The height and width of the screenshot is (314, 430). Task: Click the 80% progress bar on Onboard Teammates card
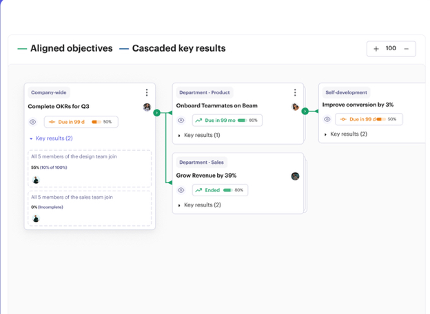[242, 121]
